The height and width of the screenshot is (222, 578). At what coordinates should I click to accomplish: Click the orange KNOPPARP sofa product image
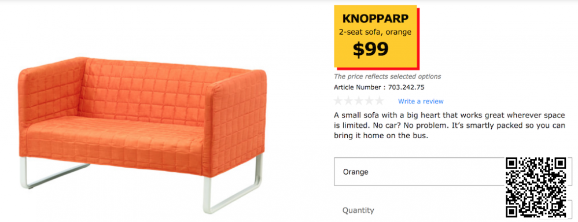coord(142,134)
